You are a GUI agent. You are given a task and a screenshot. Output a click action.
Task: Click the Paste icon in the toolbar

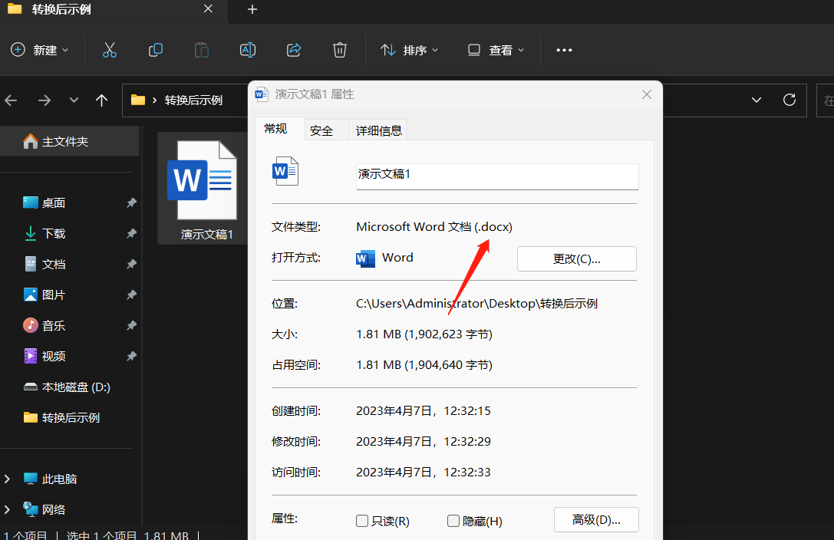click(x=202, y=50)
